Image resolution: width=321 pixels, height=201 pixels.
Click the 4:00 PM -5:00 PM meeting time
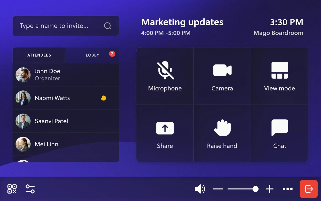click(166, 33)
